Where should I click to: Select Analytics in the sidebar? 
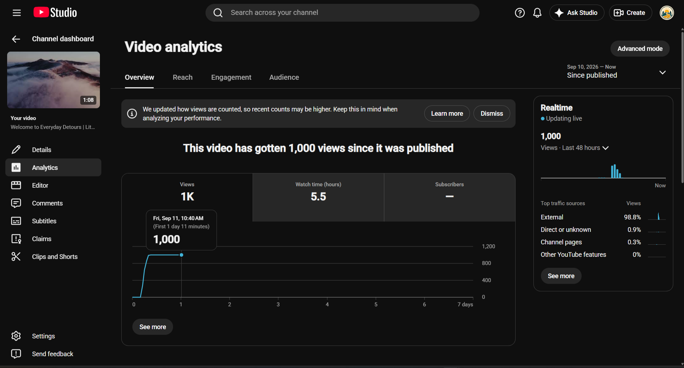[54, 167]
